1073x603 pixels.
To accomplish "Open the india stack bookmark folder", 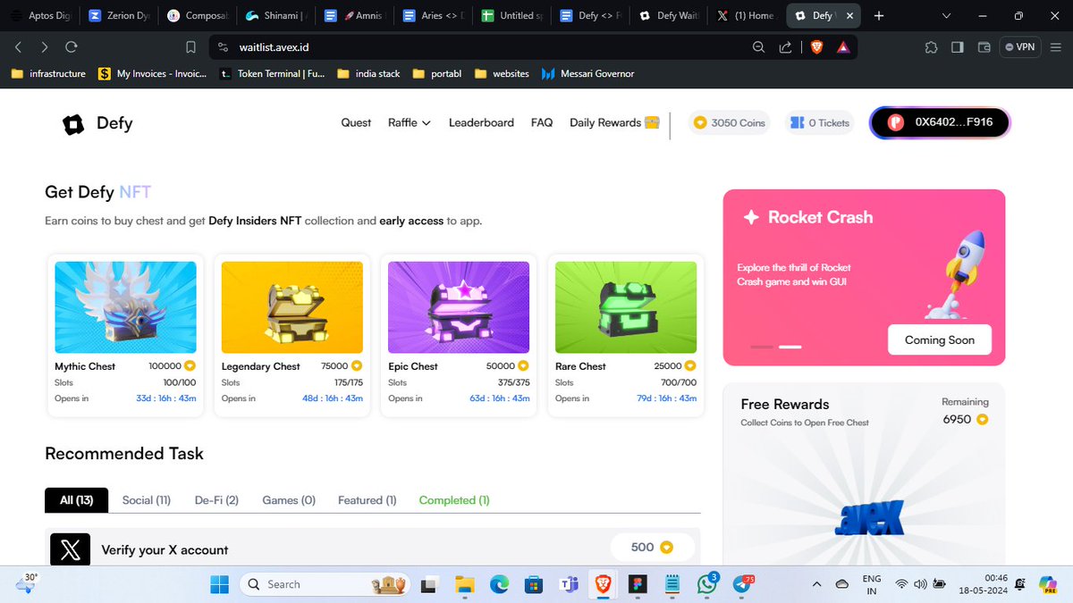I will point(368,73).
